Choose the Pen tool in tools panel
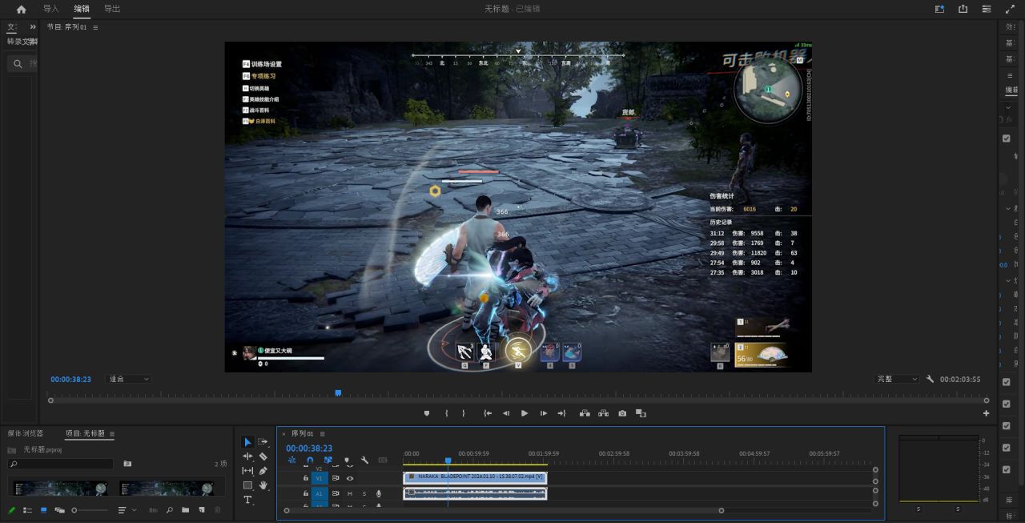Image resolution: width=1025 pixels, height=523 pixels. click(x=263, y=471)
